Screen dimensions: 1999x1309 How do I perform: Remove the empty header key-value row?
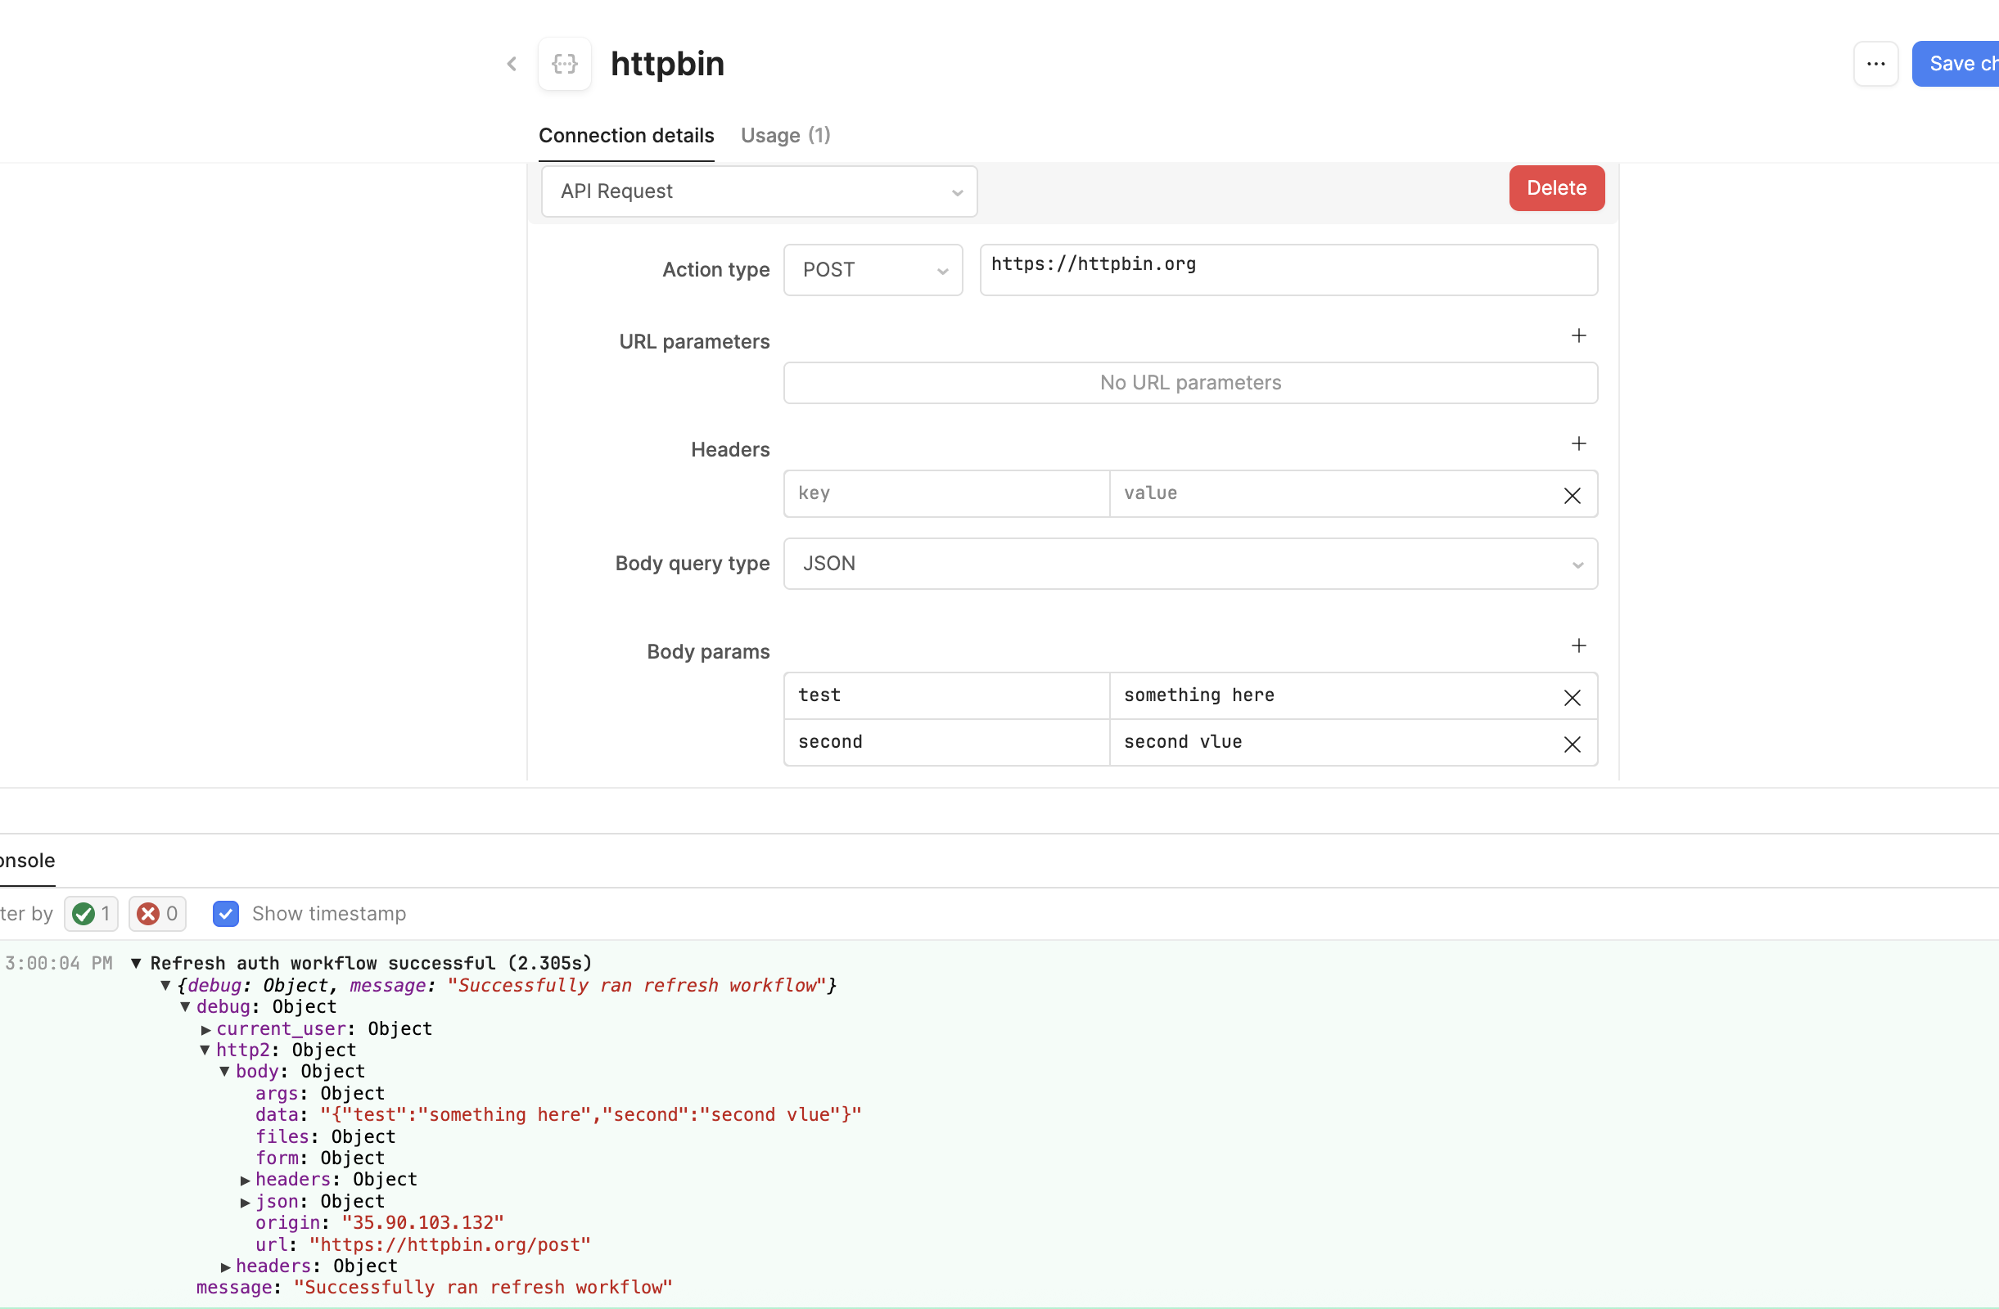[1572, 496]
